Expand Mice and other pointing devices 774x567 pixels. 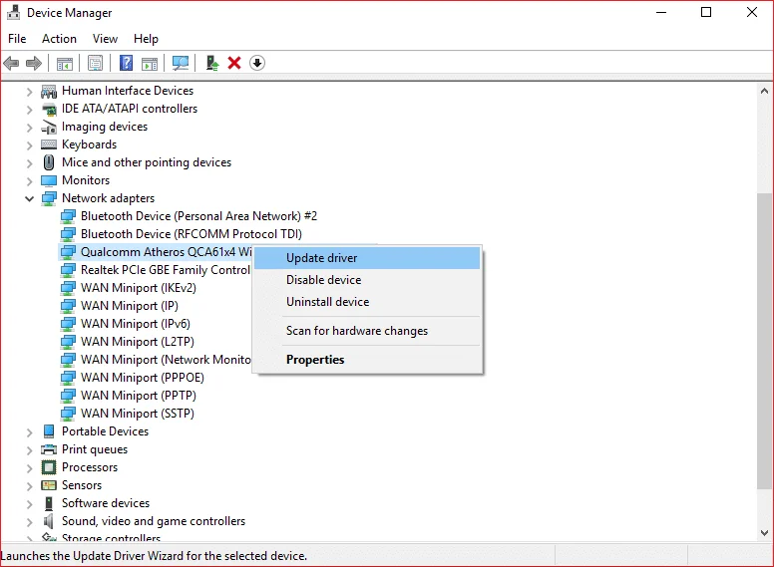click(x=30, y=163)
